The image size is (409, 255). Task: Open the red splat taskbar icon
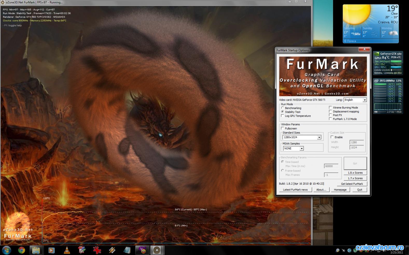coord(97,250)
